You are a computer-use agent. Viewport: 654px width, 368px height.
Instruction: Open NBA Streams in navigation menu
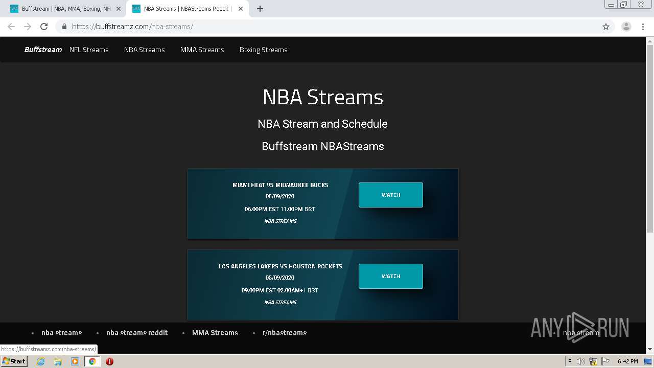[145, 50]
